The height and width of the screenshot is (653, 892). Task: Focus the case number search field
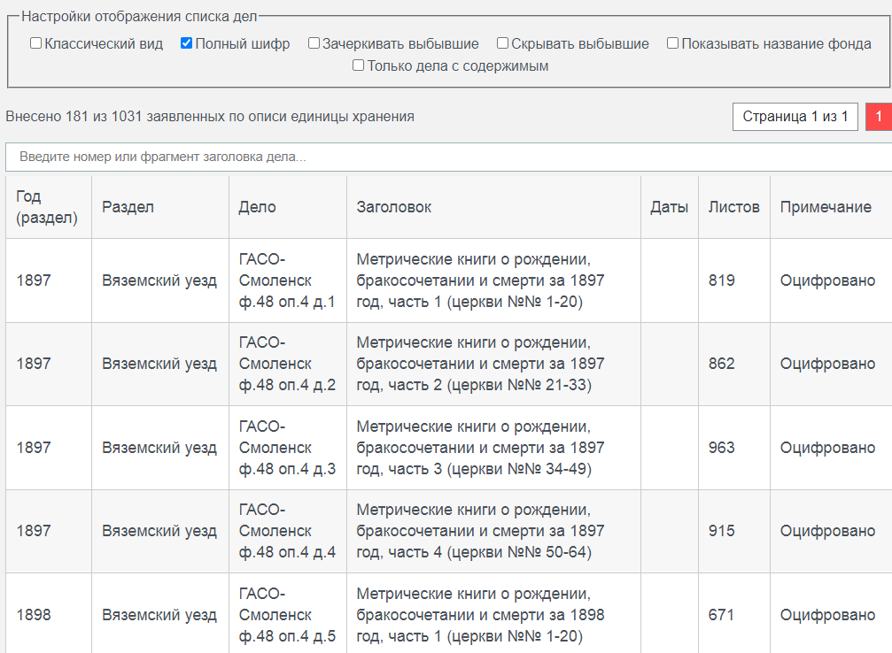point(449,157)
